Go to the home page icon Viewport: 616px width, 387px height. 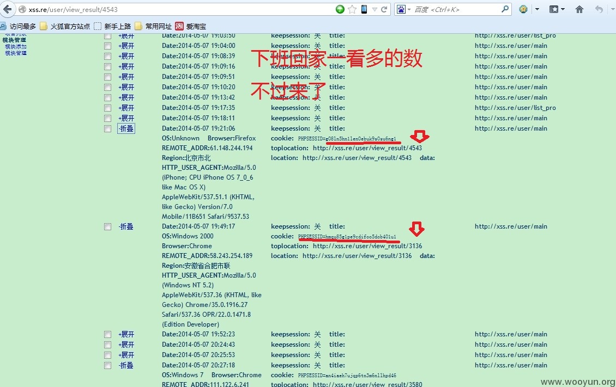[579, 9]
